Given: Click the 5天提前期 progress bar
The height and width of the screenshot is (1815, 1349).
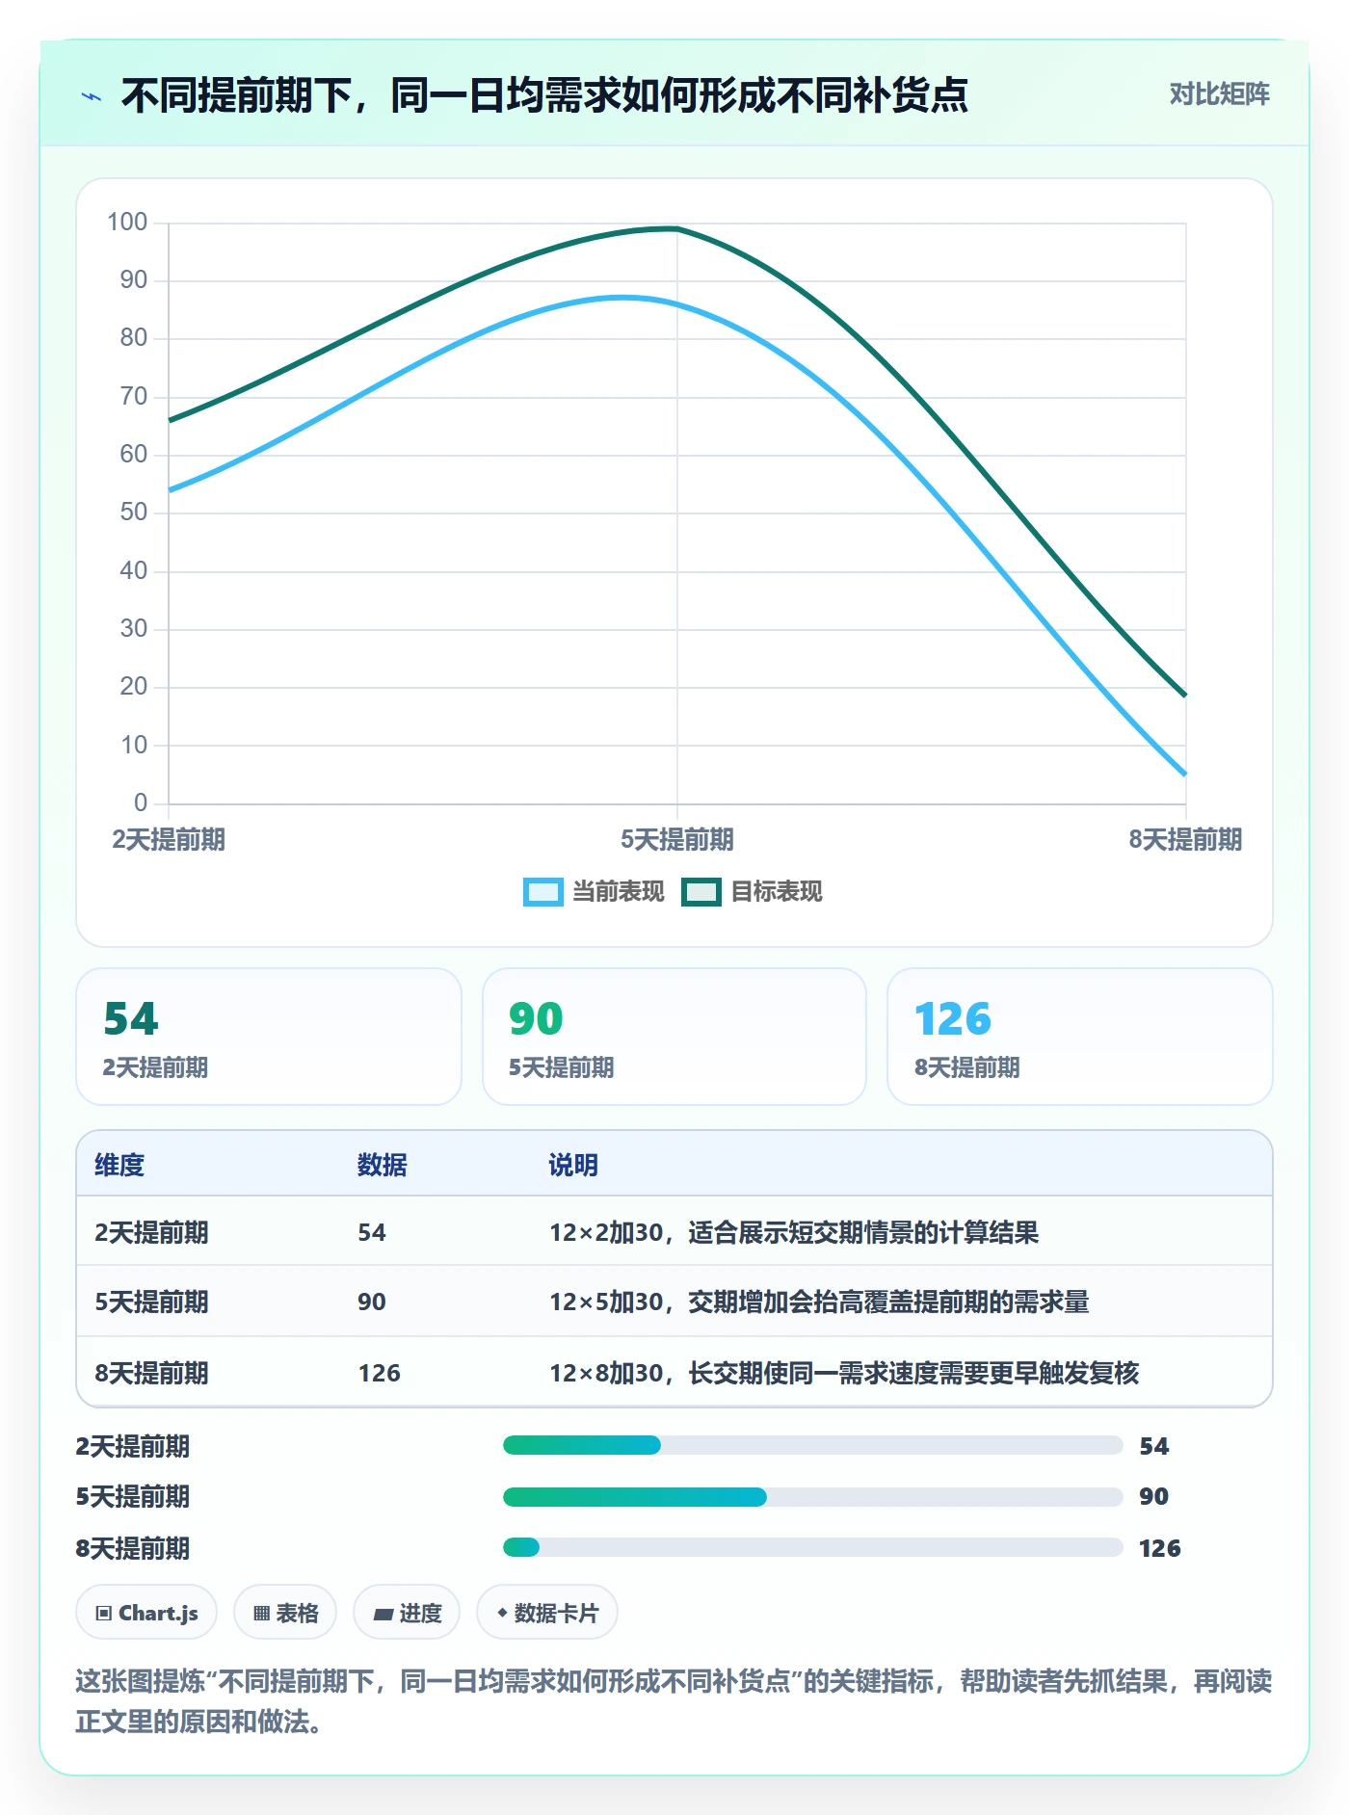Looking at the screenshot, I should [812, 1496].
